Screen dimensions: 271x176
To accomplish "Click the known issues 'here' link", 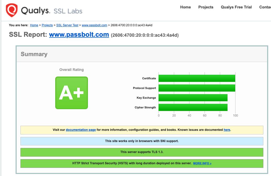I will pyautogui.click(x=227, y=130).
